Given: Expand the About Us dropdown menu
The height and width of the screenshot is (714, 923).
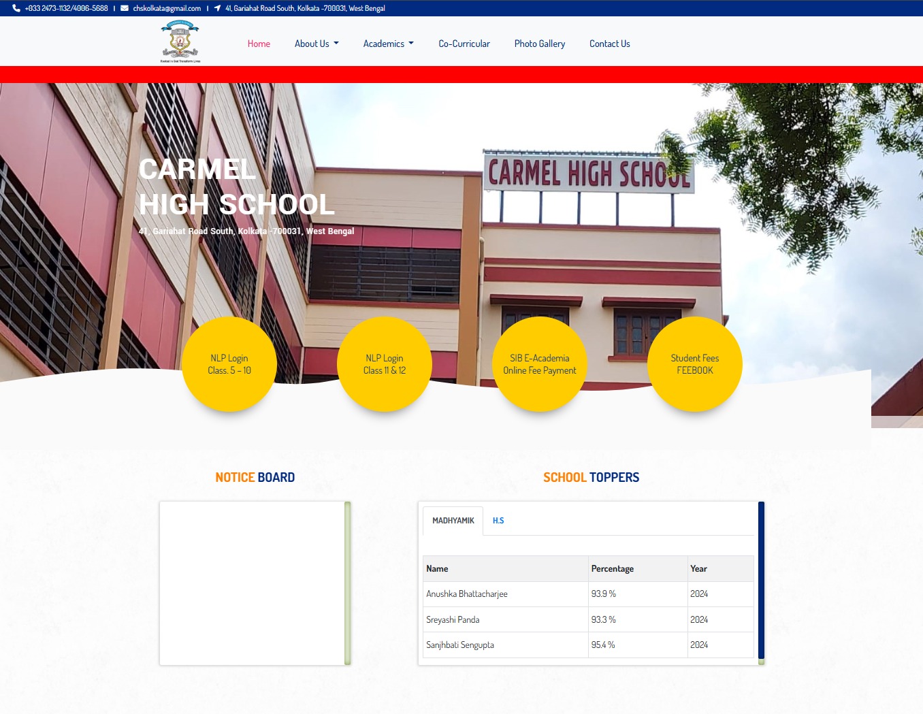Looking at the screenshot, I should [x=317, y=44].
